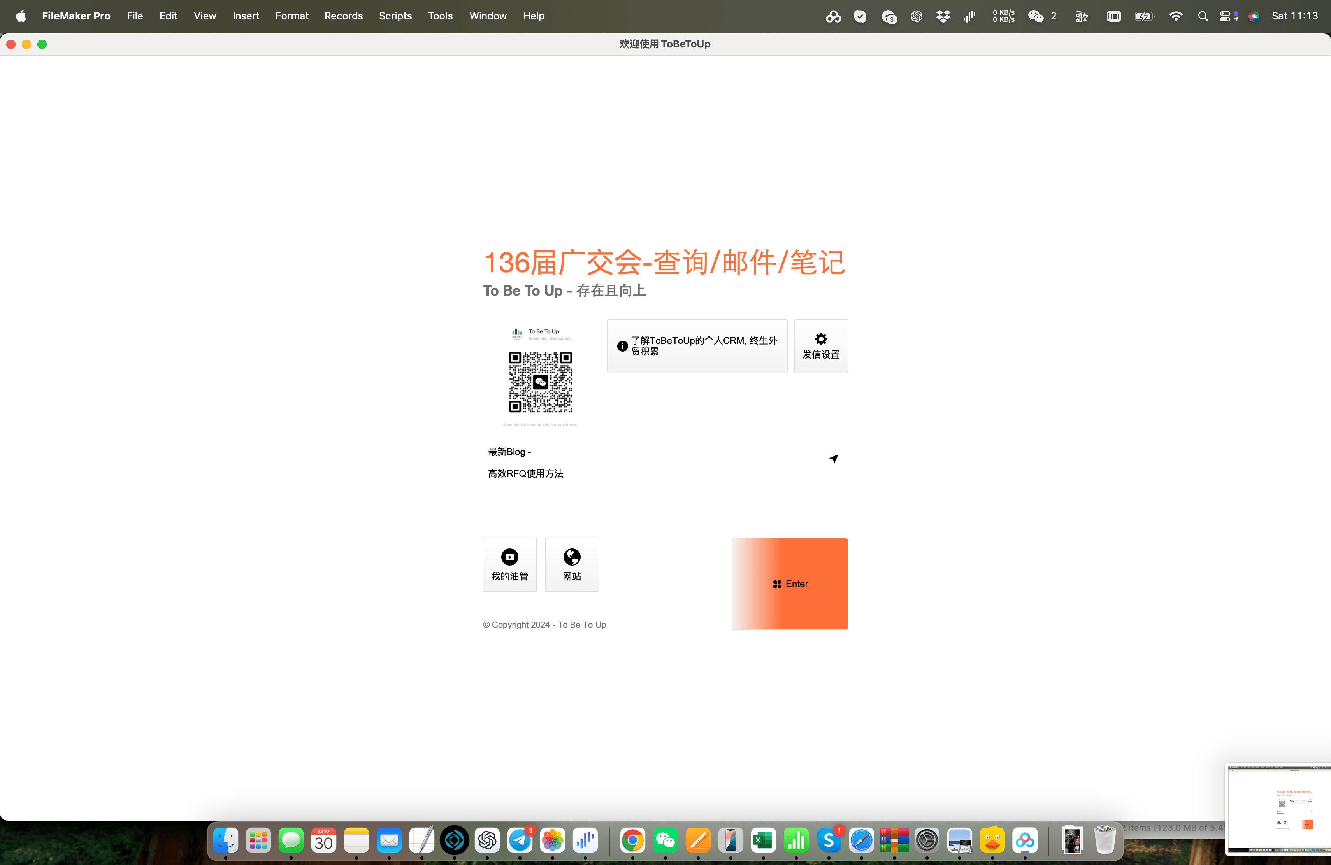Open the Help menu
Image resolution: width=1331 pixels, height=865 pixels.
click(534, 16)
